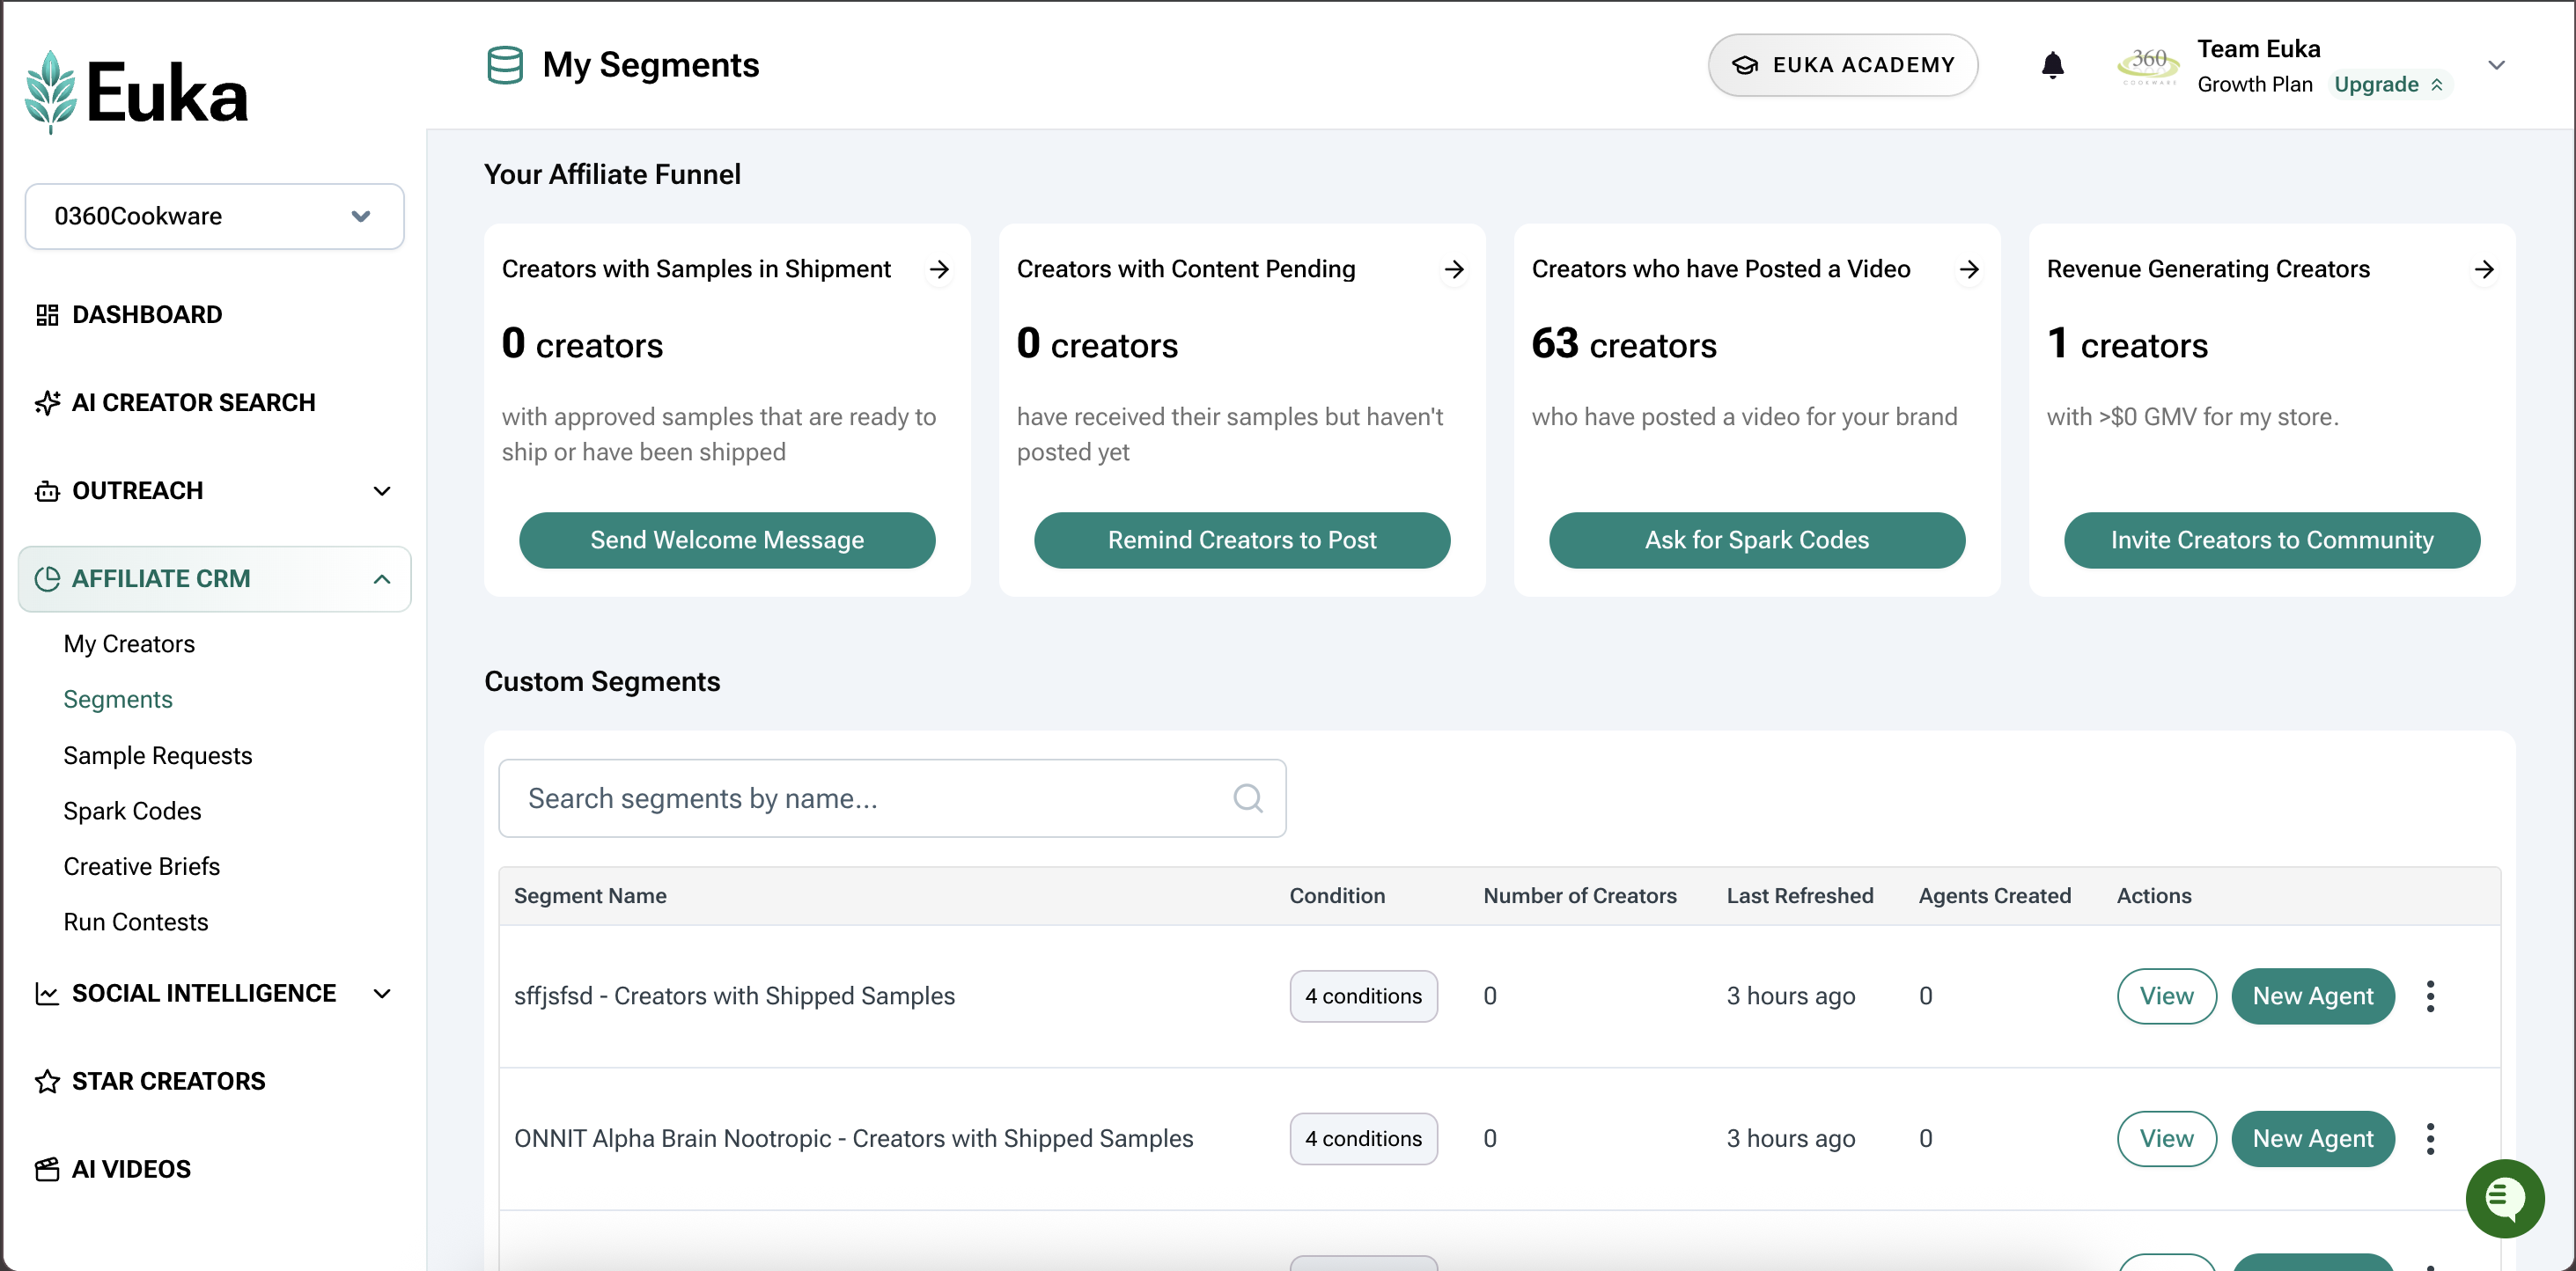Collapse the Affiliate CRM section
Screen dimensions: 2576x1271
381,579
